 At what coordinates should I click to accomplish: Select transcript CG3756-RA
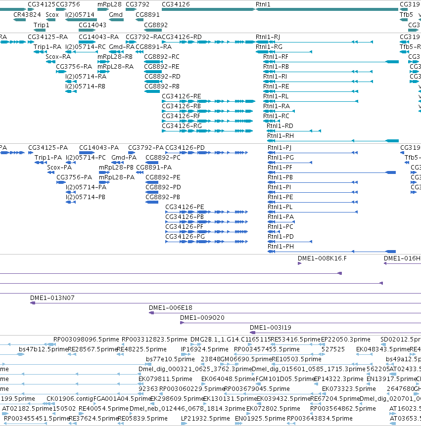(74, 67)
